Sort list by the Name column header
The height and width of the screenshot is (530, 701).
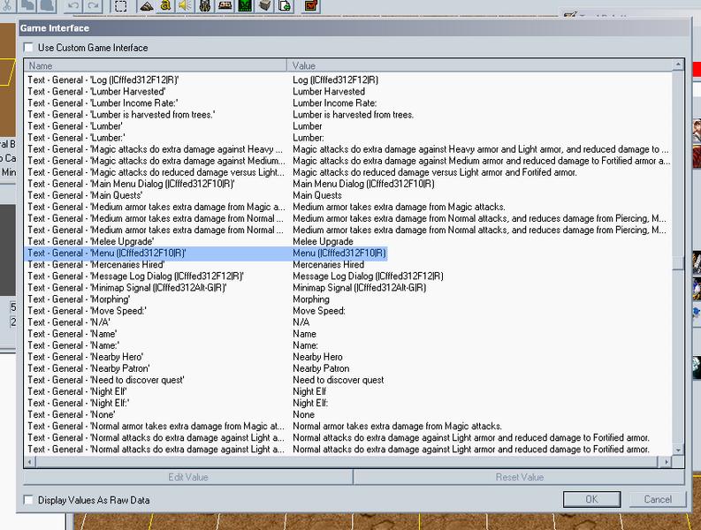click(x=155, y=65)
